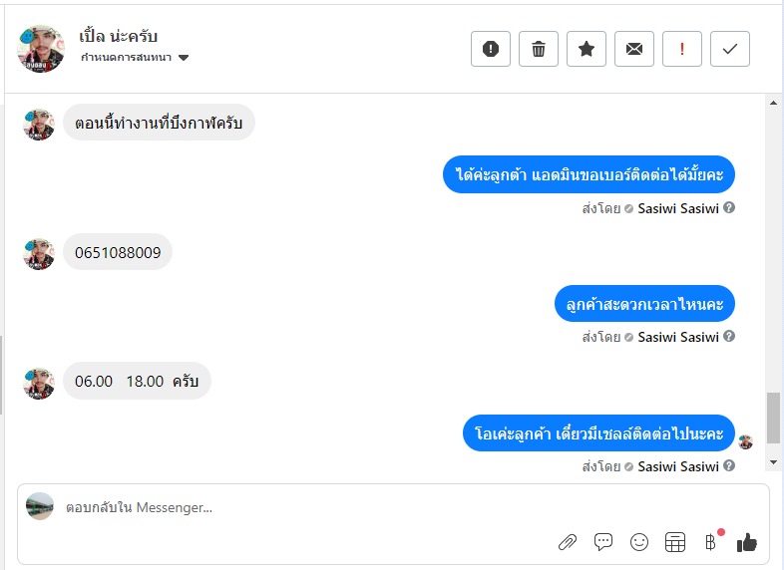Open the table-grid icon in composer
Screen dimensions: 784x570
pyautogui.click(x=675, y=542)
